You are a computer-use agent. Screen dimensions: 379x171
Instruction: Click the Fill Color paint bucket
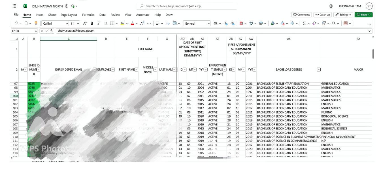pyautogui.click(x=122, y=23)
